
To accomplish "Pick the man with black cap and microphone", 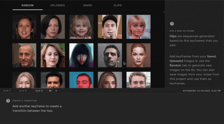I will (x=110, y=27).
